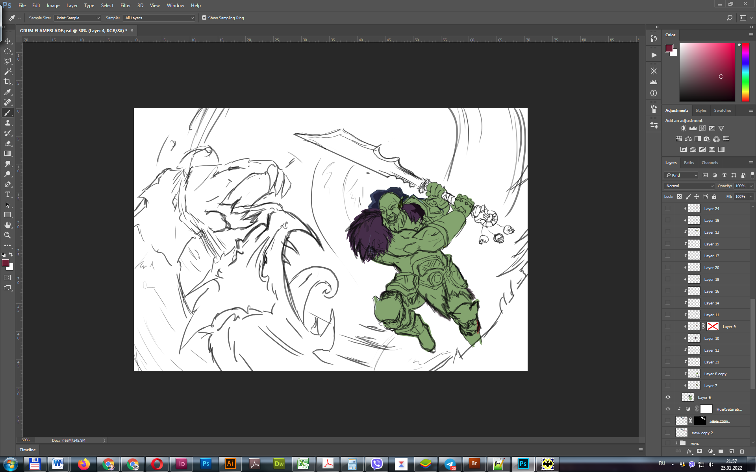Click the hue spectrum slider
Image resolution: width=756 pixels, height=472 pixels.
click(x=745, y=72)
